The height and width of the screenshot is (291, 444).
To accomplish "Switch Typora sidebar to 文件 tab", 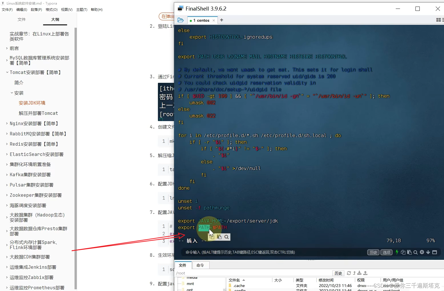I will coord(21,19).
